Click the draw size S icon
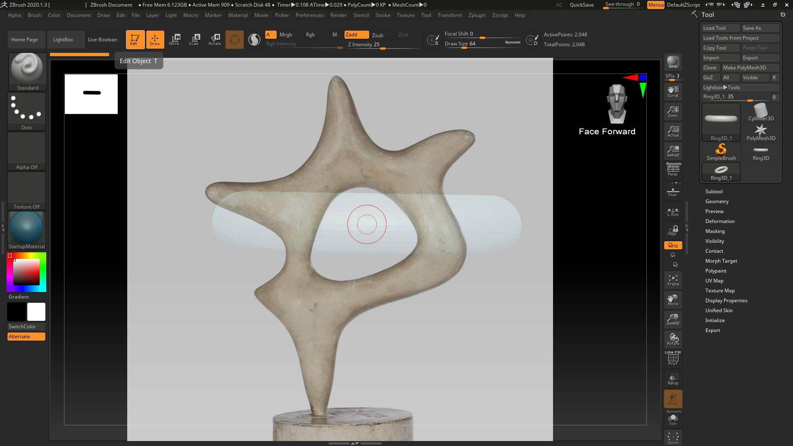 click(433, 40)
